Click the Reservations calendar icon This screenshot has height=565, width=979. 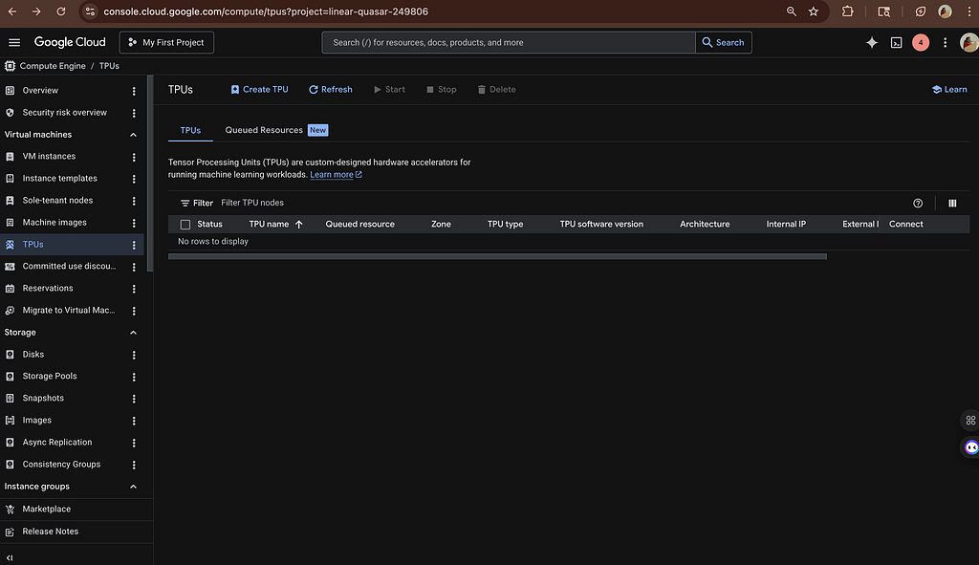[x=10, y=289]
